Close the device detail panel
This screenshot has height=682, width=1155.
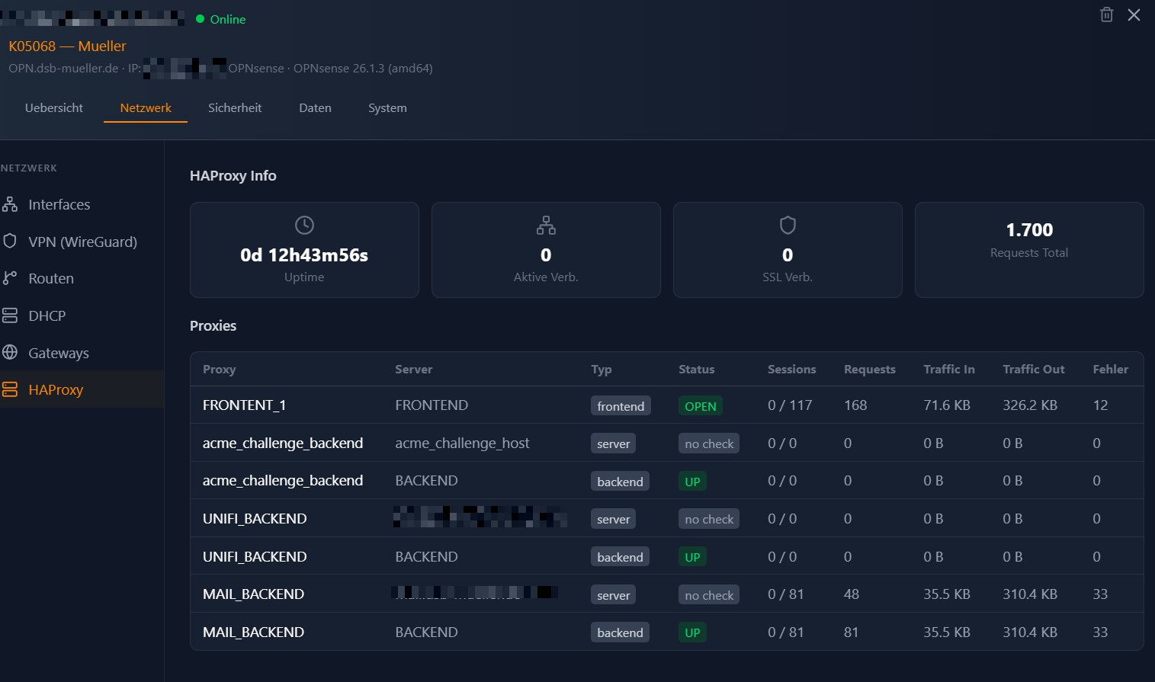1134,14
